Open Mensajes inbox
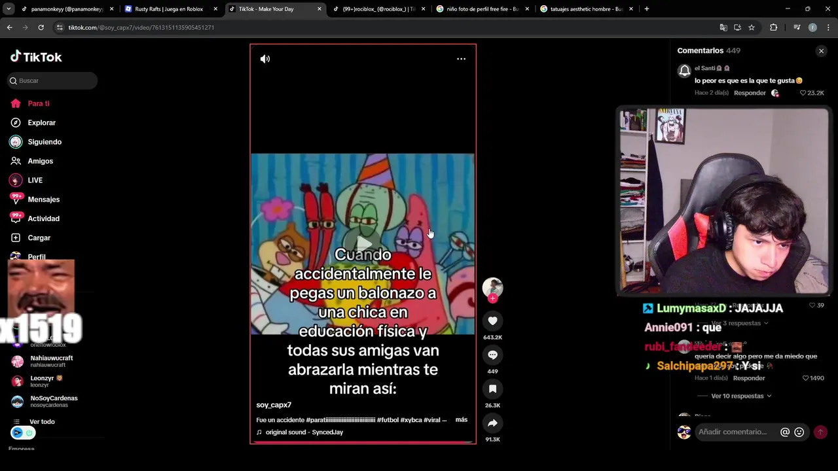 click(43, 200)
